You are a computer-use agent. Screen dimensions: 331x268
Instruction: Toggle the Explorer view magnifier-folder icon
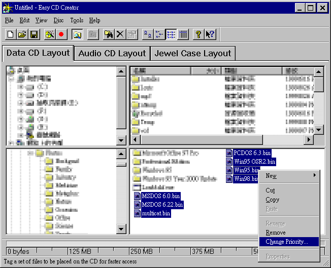click(x=77, y=34)
